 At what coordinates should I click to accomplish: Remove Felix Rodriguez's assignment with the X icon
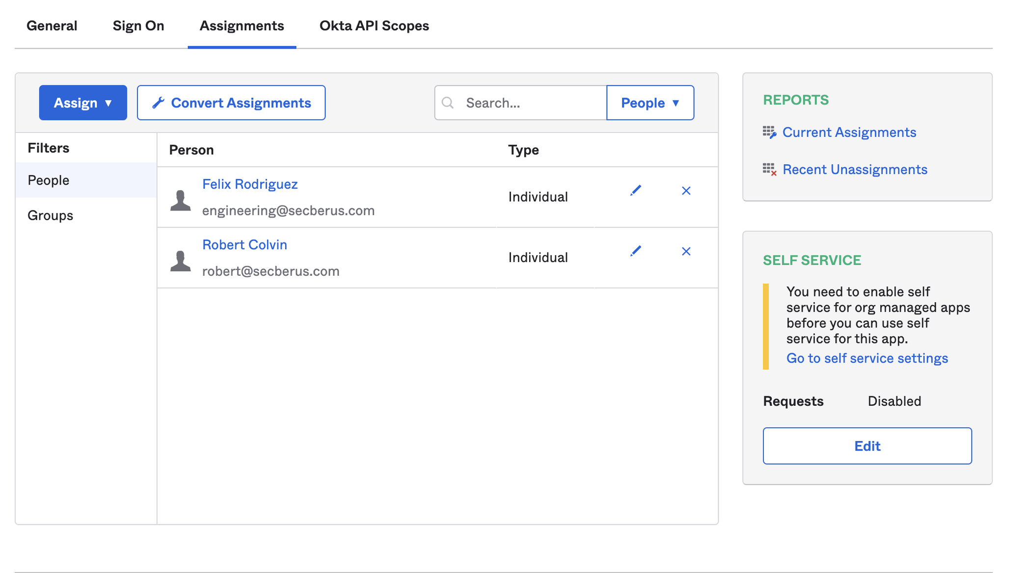pyautogui.click(x=686, y=191)
